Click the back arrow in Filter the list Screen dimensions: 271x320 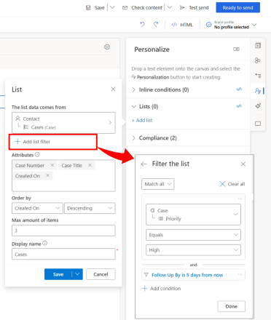(x=144, y=164)
